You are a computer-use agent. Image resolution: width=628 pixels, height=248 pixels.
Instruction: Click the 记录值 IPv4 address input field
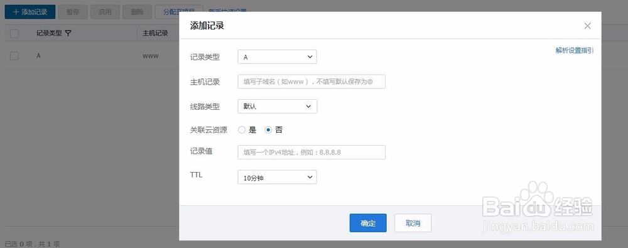point(311,152)
